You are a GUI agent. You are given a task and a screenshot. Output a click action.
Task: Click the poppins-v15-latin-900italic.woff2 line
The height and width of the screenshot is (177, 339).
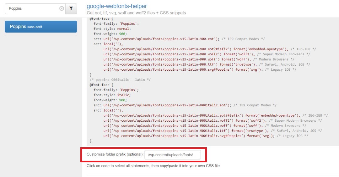(213, 121)
